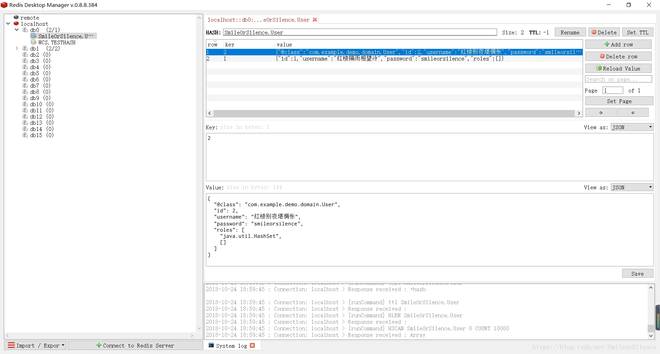Click the Search on page input field

point(618,79)
